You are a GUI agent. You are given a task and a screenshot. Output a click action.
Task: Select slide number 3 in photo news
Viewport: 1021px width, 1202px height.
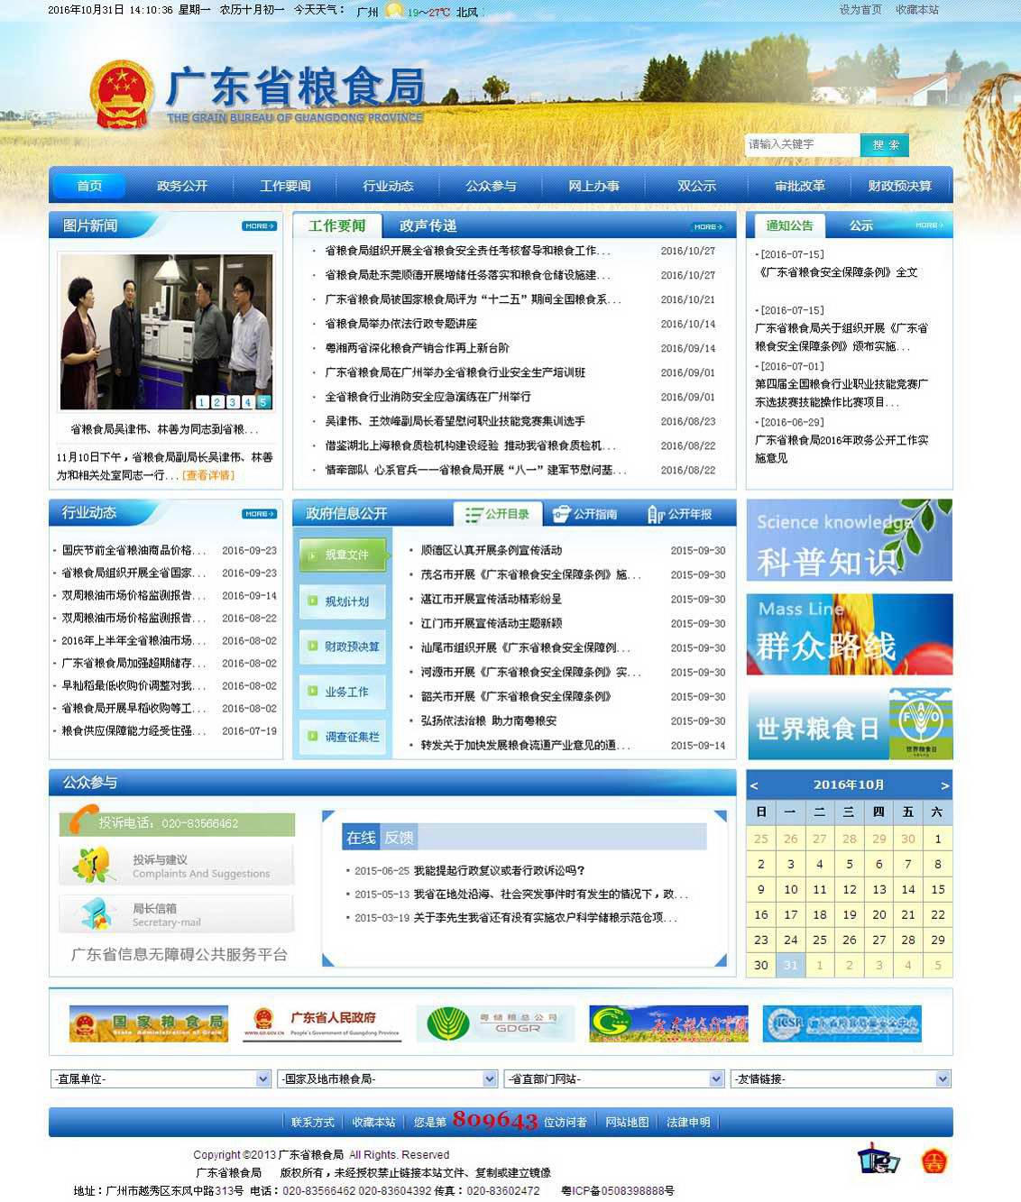click(x=233, y=402)
